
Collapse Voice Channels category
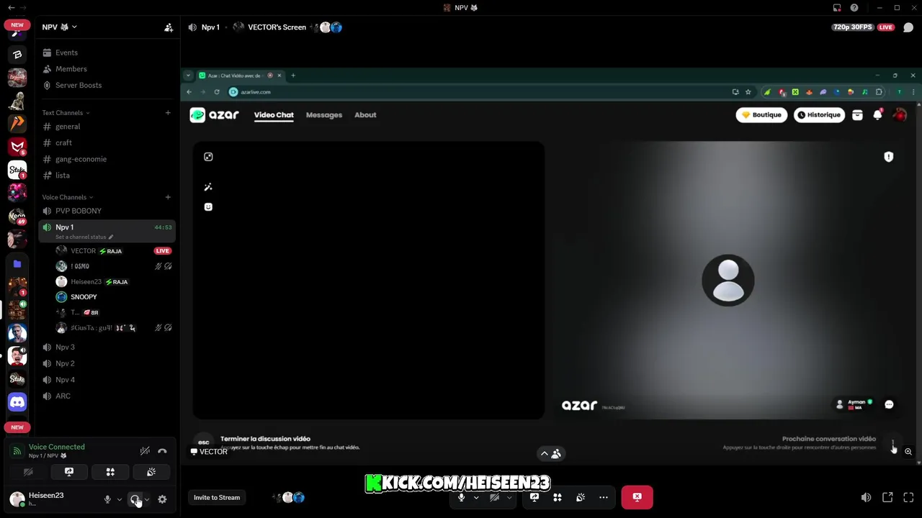[67, 197]
